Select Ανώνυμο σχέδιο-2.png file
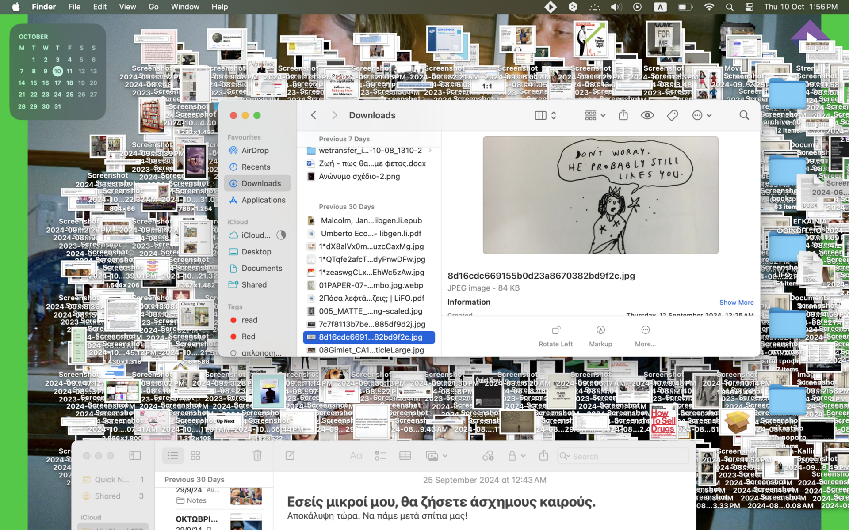 coord(369,176)
